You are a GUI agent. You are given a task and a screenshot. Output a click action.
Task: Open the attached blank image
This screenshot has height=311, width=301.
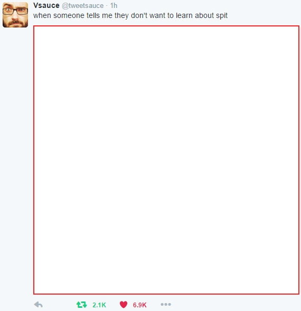tap(166, 160)
